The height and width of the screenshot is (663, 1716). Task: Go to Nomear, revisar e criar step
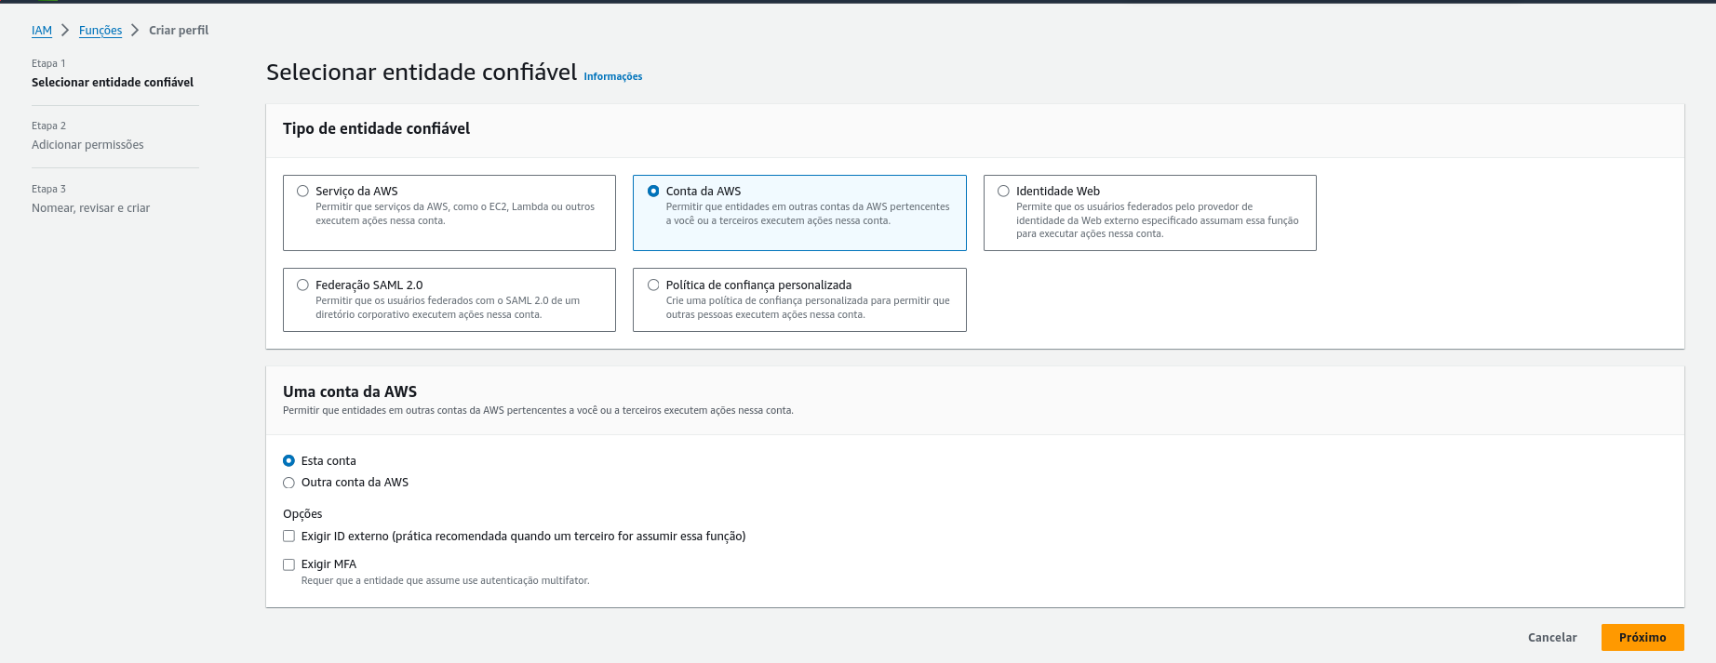coord(90,208)
